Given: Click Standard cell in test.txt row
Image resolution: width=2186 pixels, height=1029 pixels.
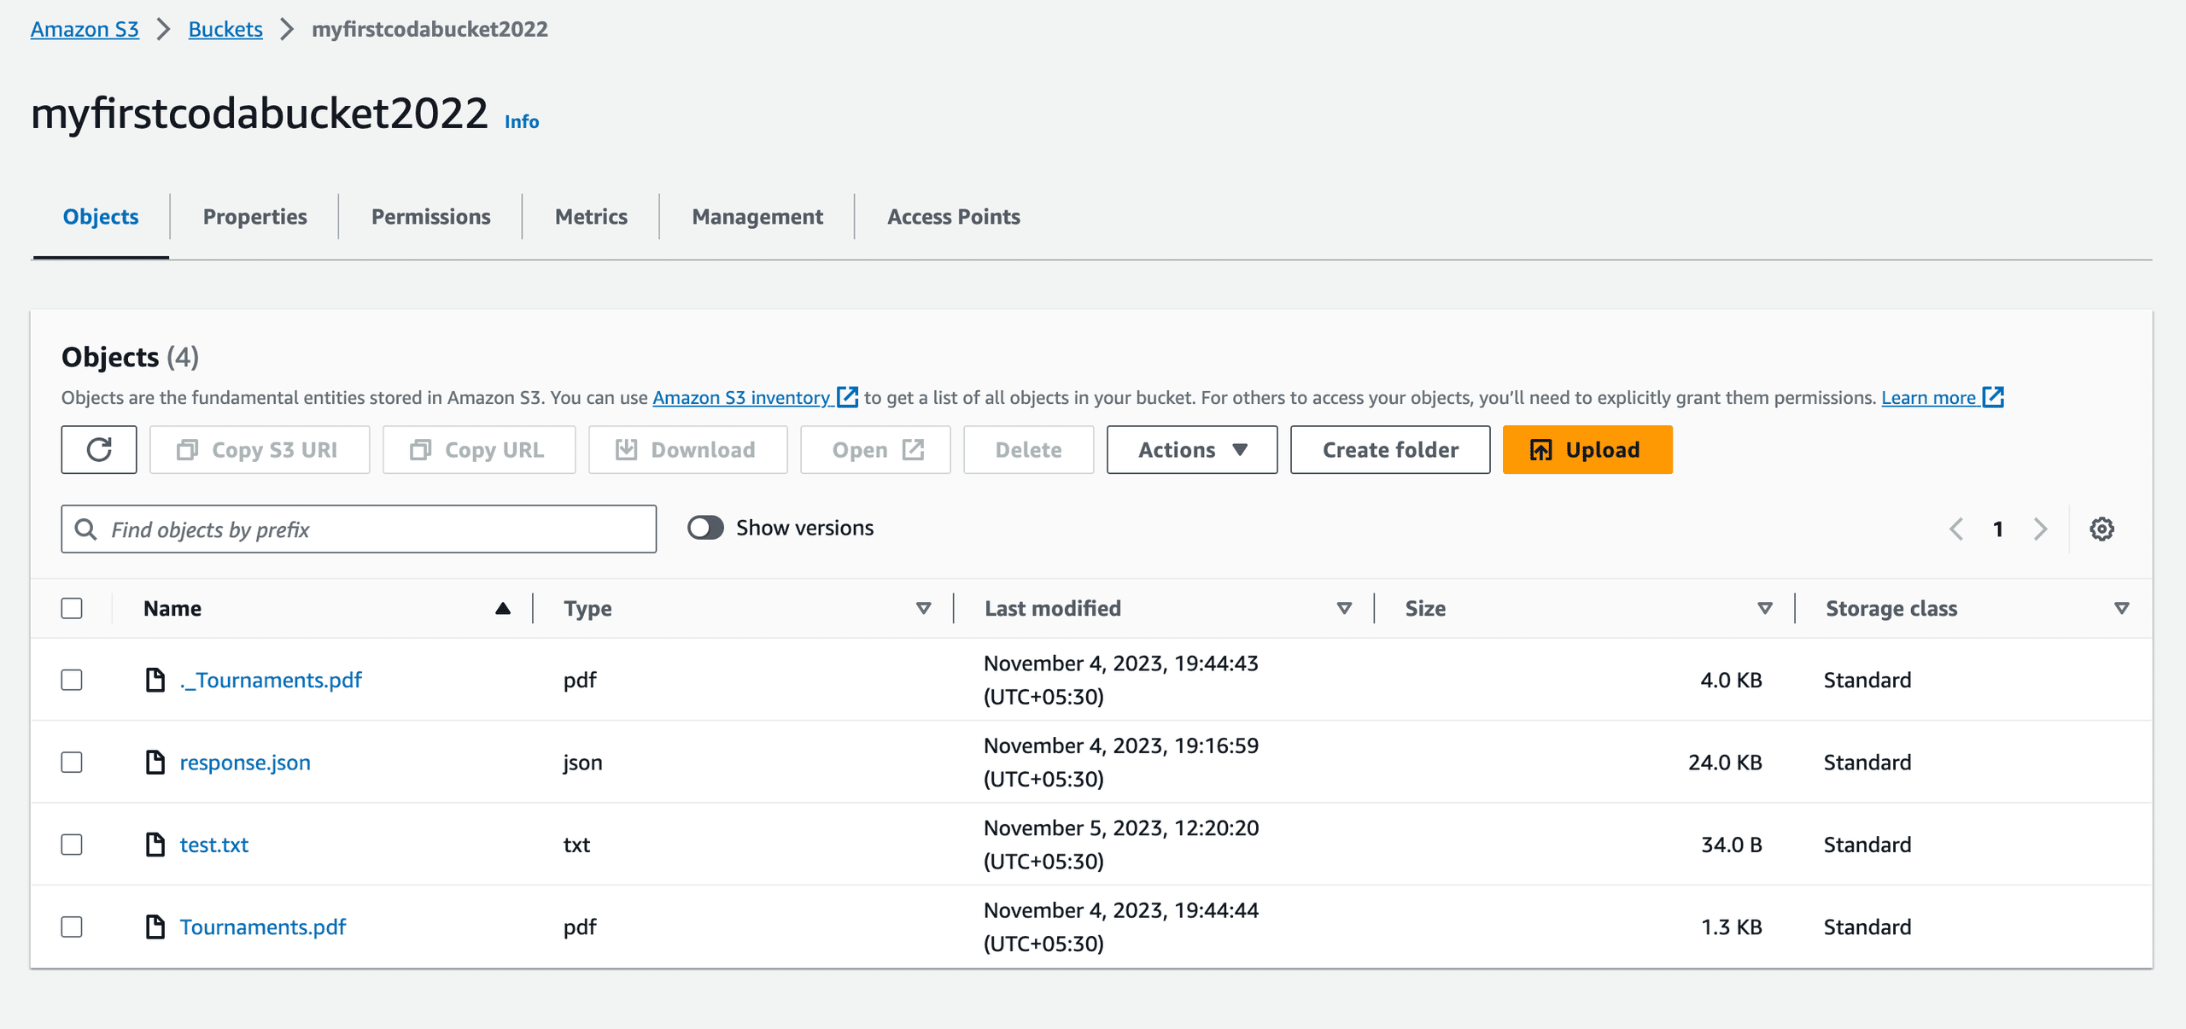Looking at the screenshot, I should point(1867,845).
